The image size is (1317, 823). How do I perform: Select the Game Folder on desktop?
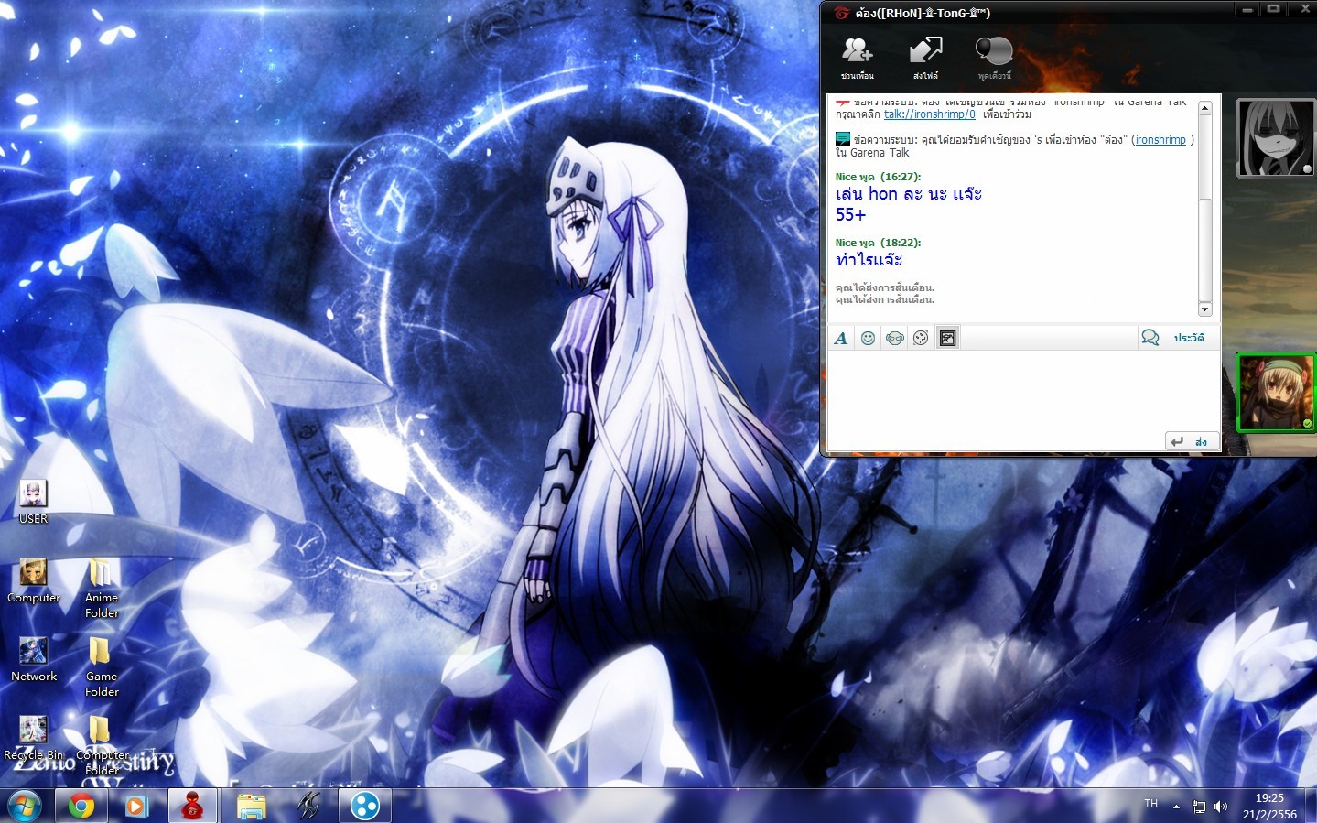coord(102,667)
